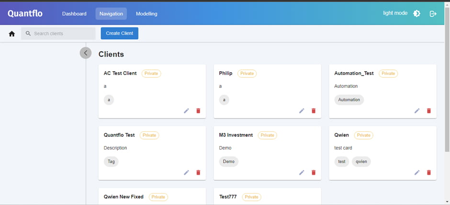Open the AC Test Client title
The height and width of the screenshot is (205, 450).
click(120, 73)
